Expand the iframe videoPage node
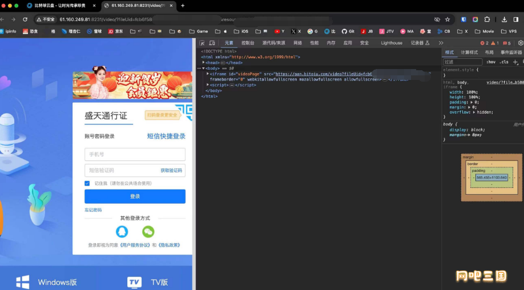 (208, 74)
